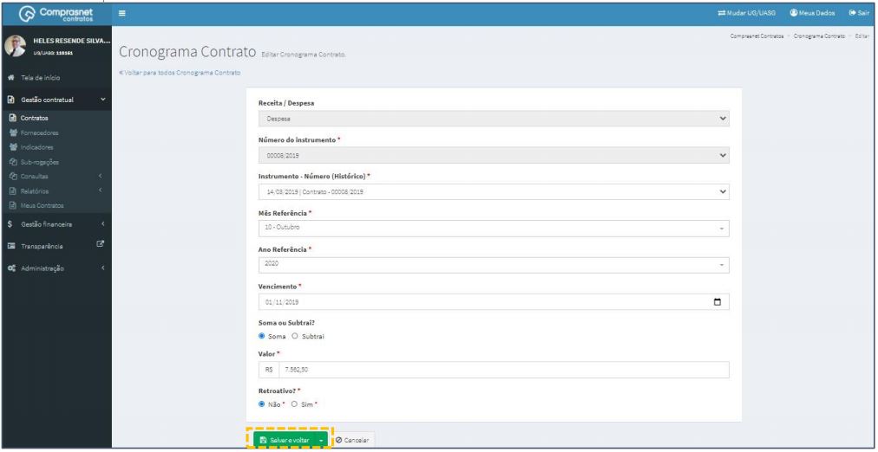This screenshot has height=452, width=878.
Task: Click the HELES RESENDE SILVA user name
Action: (72, 42)
